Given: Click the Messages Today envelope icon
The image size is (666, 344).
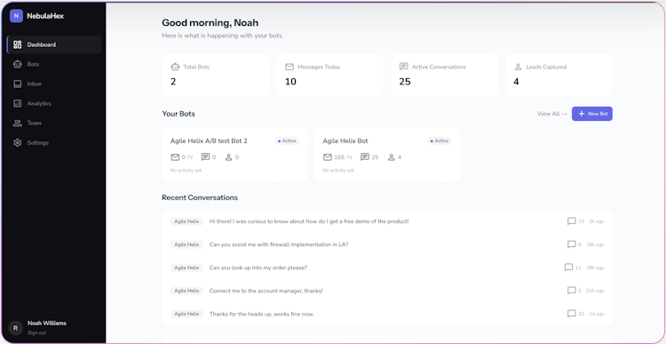Looking at the screenshot, I should [x=289, y=67].
